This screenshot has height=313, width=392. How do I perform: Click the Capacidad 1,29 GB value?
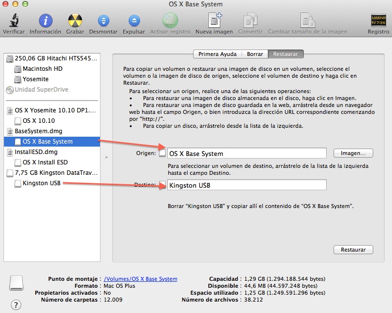[285, 279]
